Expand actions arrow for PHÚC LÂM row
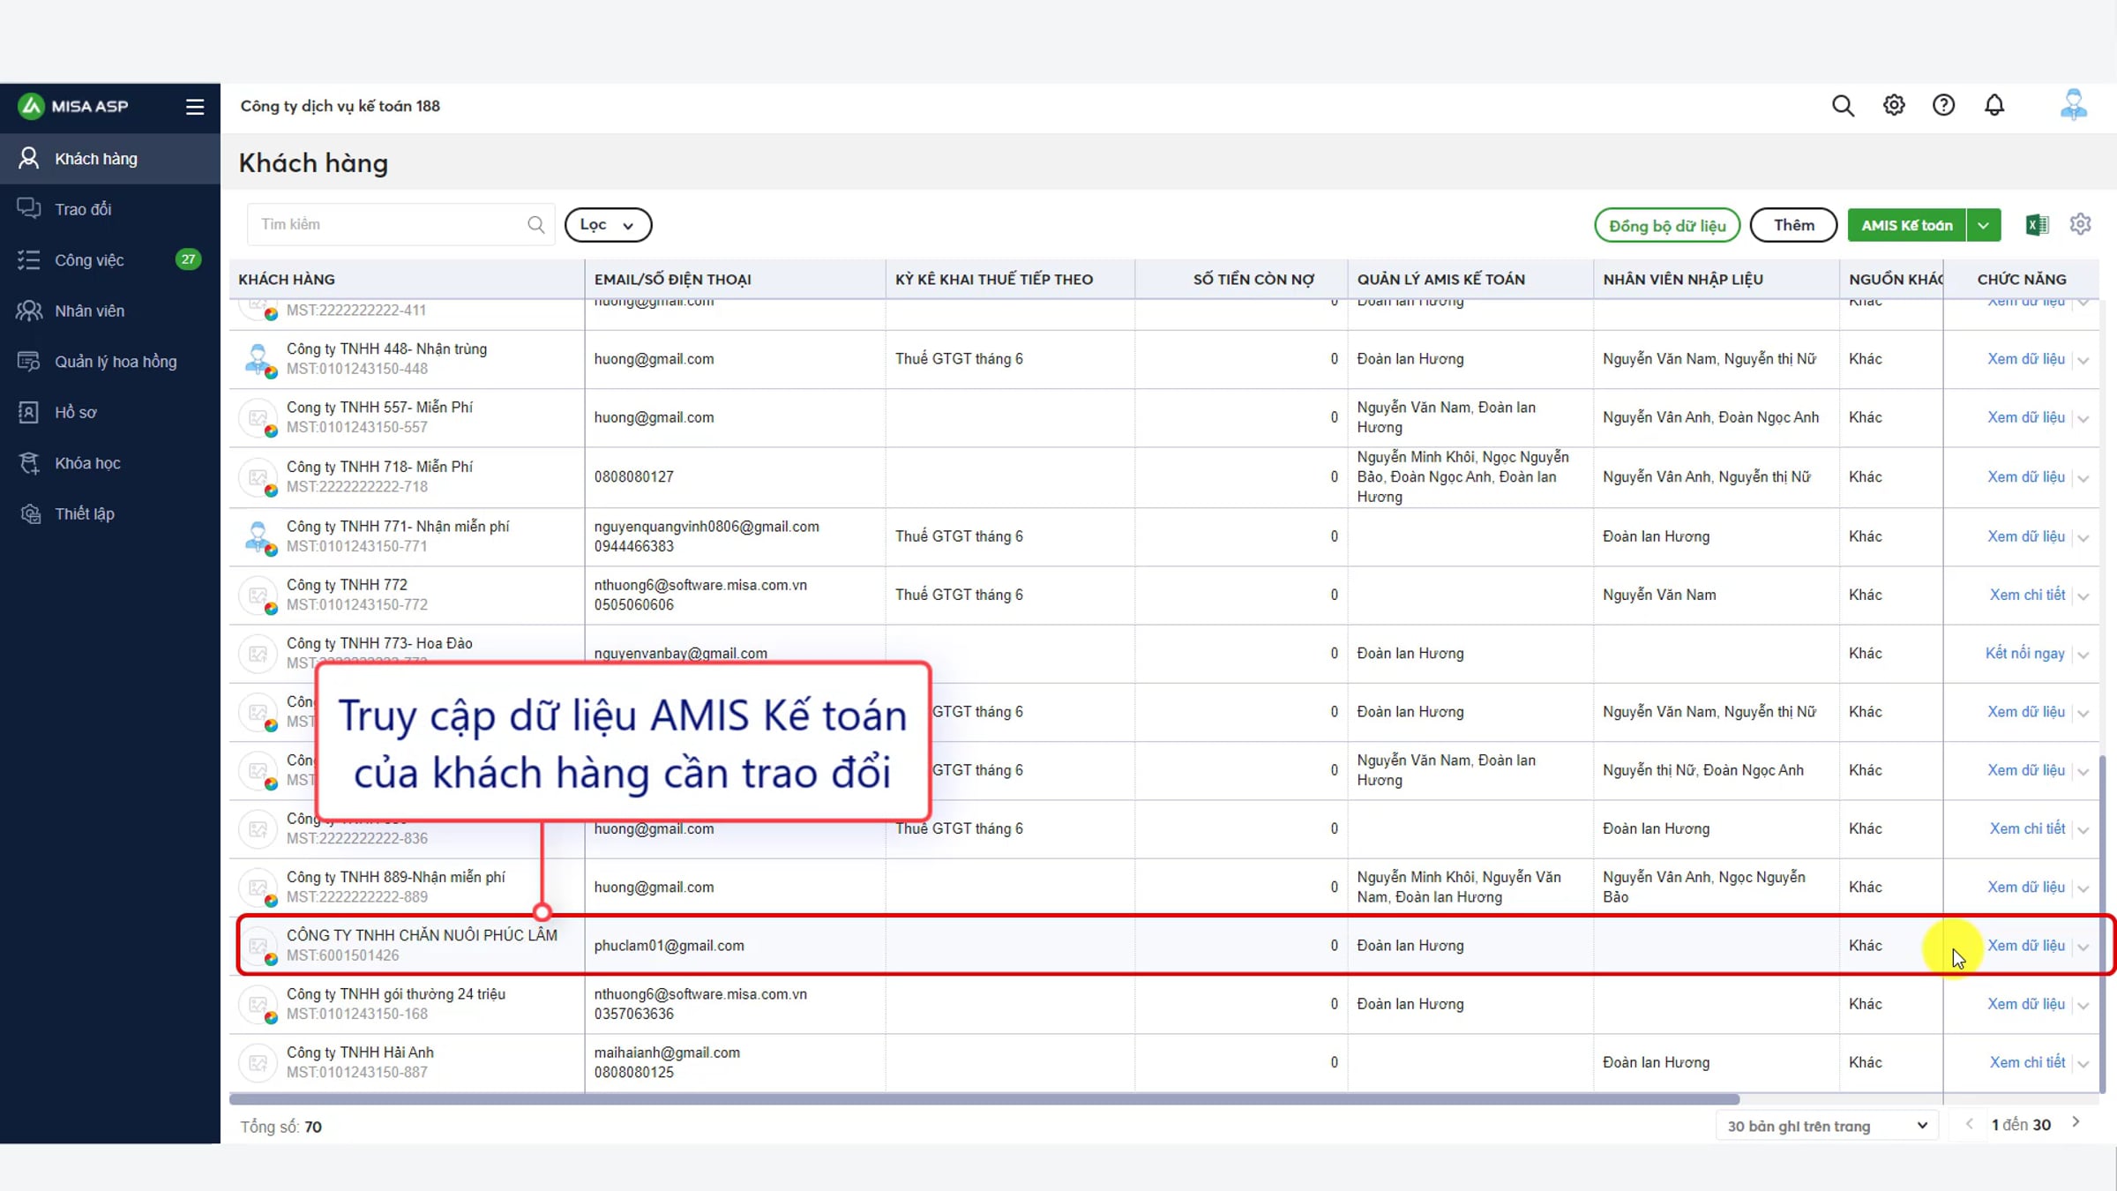Viewport: 2117px width, 1191px height. [2083, 947]
